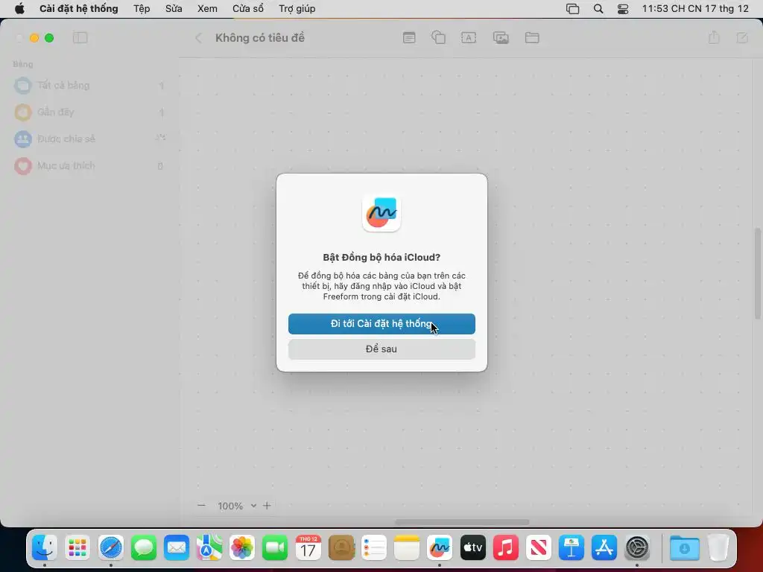Viewport: 763px width, 572px height.
Task: Open Stage Manager icon in menu bar
Action: point(573,9)
